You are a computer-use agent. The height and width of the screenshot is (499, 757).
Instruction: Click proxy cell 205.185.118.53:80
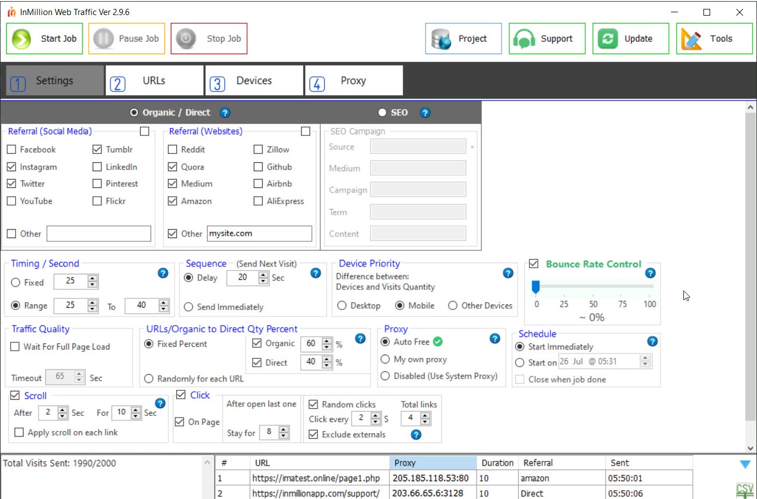click(433, 478)
